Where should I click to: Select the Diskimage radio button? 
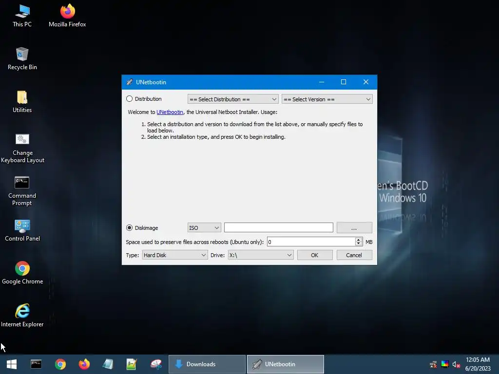(x=129, y=228)
